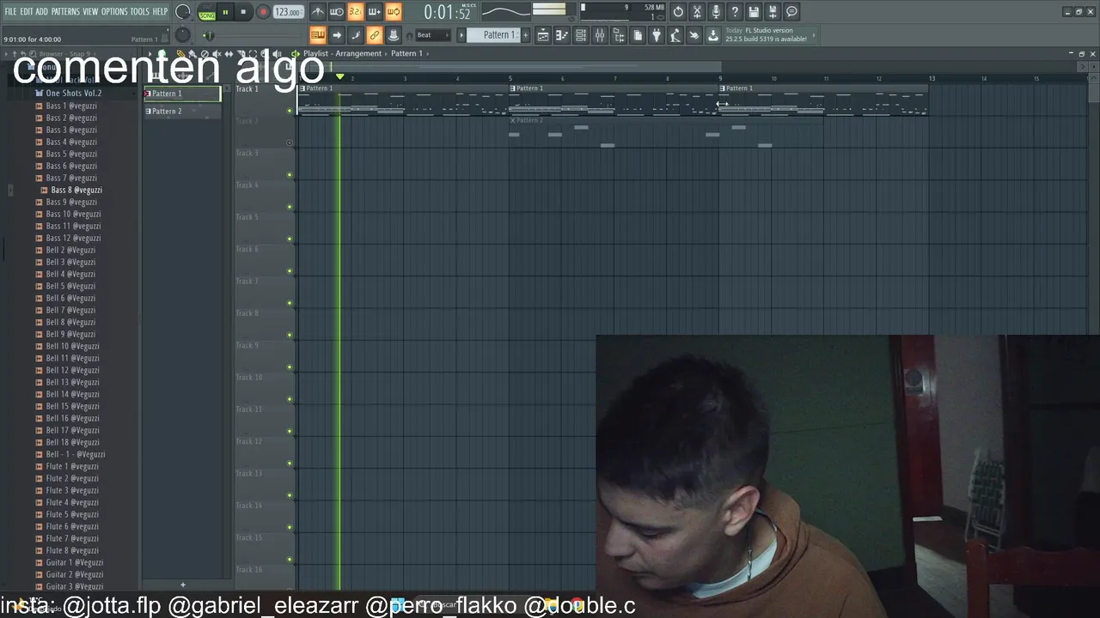Image resolution: width=1100 pixels, height=618 pixels.
Task: Enable wait for input to start playing
Action: click(x=337, y=12)
